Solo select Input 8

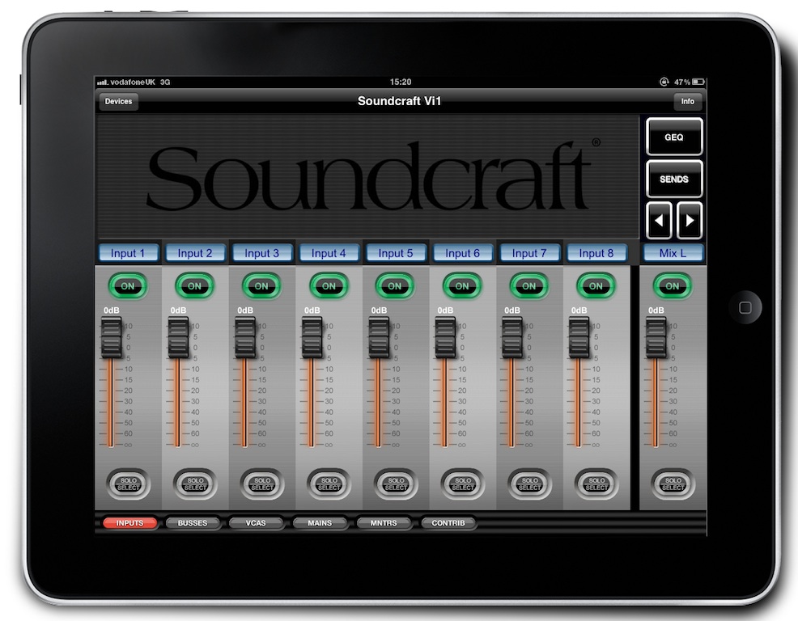596,484
